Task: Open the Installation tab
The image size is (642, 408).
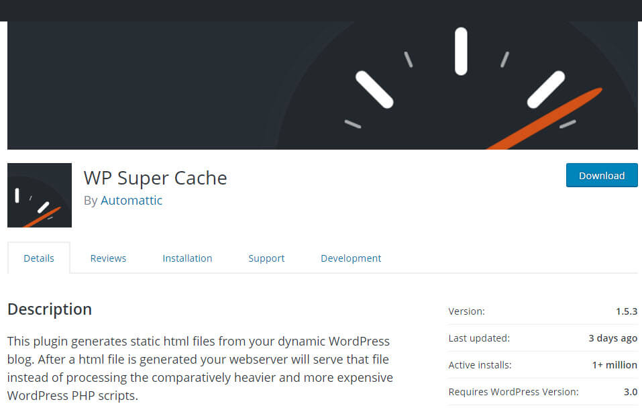Action: coord(187,258)
